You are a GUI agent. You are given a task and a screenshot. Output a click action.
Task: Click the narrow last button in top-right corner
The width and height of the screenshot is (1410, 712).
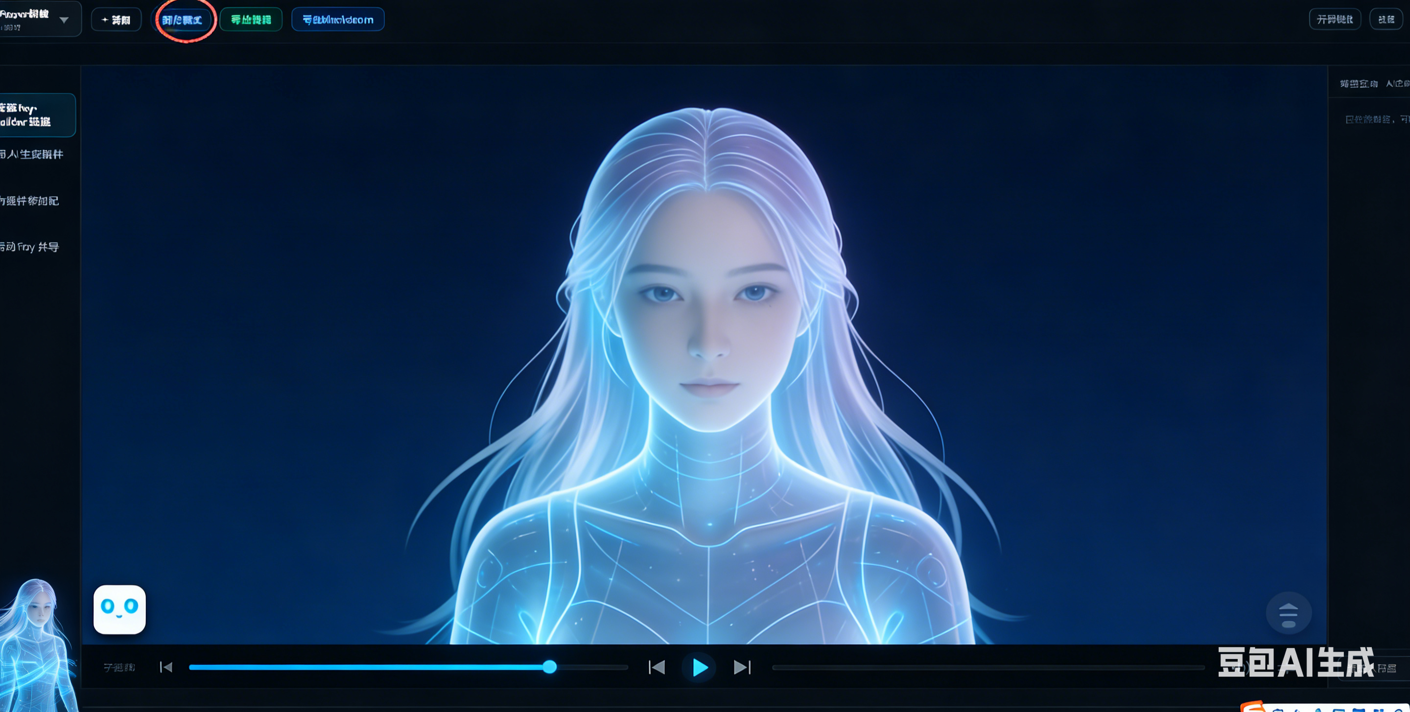pos(1386,19)
